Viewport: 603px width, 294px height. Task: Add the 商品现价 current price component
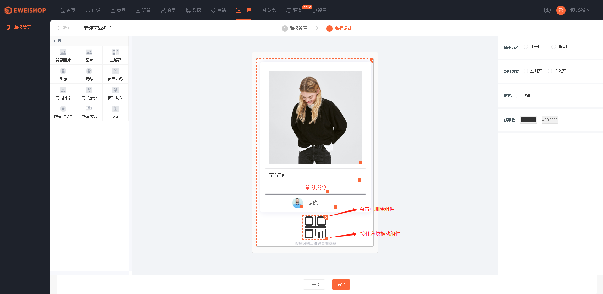pyautogui.click(x=116, y=93)
